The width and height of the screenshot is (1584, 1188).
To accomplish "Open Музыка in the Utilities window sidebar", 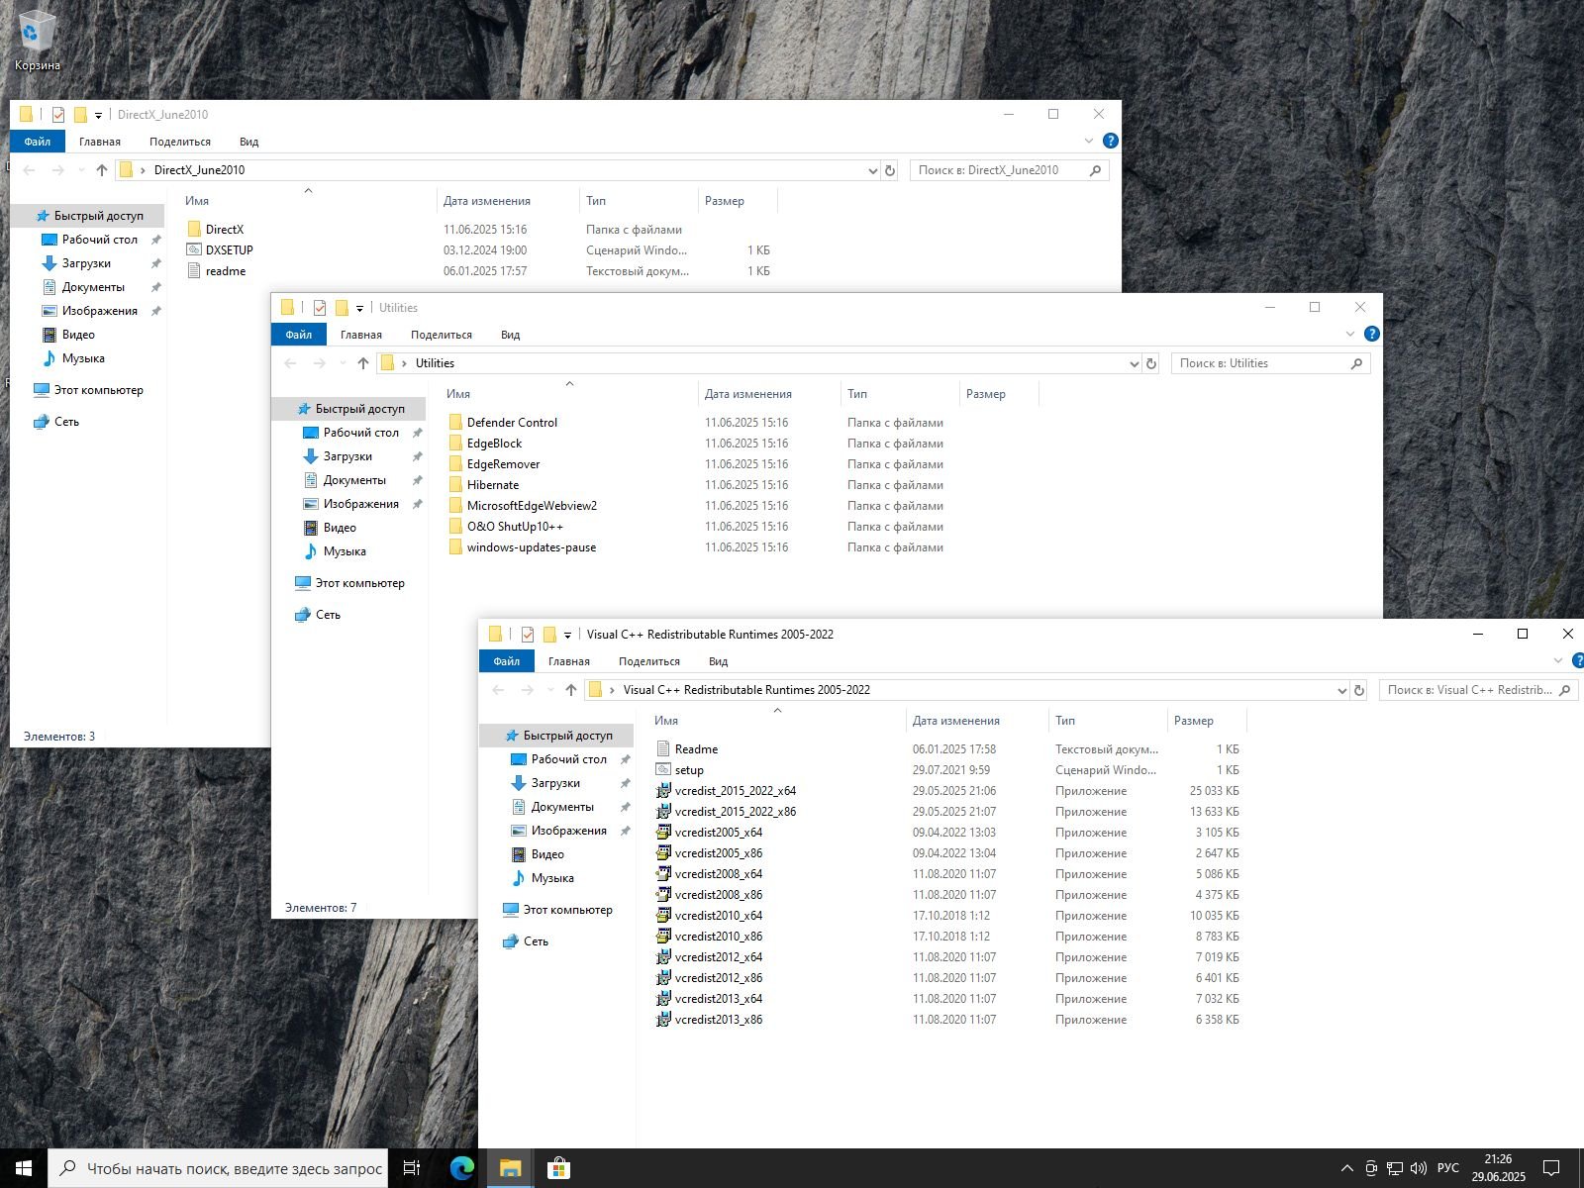I will pyautogui.click(x=345, y=551).
